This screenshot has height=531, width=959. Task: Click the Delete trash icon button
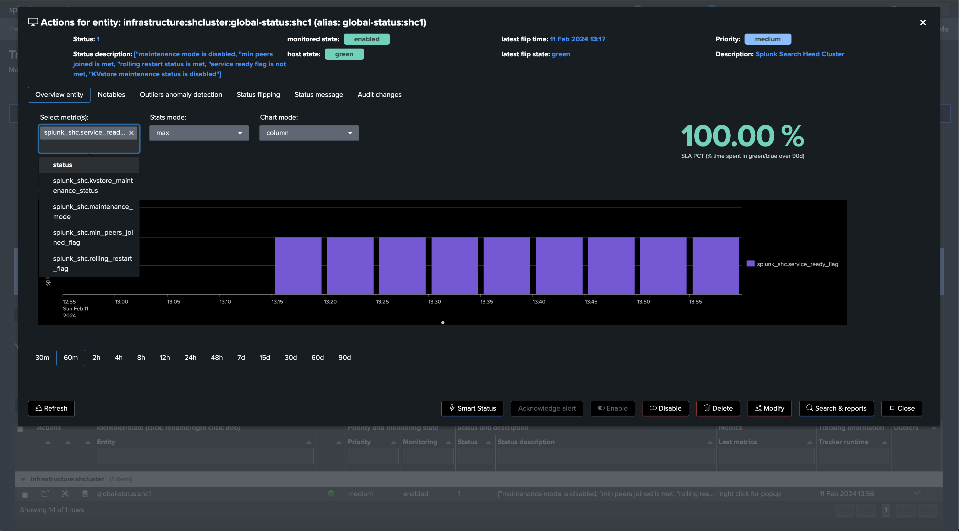point(718,408)
